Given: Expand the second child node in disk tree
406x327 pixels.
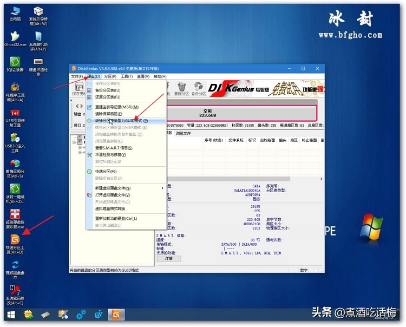Looking at the screenshot, I should 80,152.
